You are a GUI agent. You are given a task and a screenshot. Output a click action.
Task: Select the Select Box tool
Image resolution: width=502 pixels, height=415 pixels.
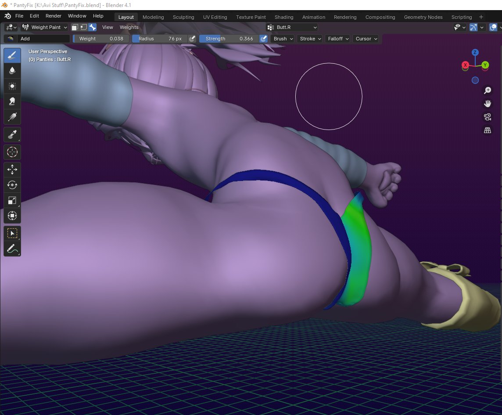(12, 233)
